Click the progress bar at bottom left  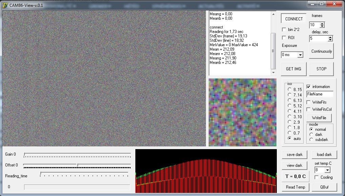77,187
